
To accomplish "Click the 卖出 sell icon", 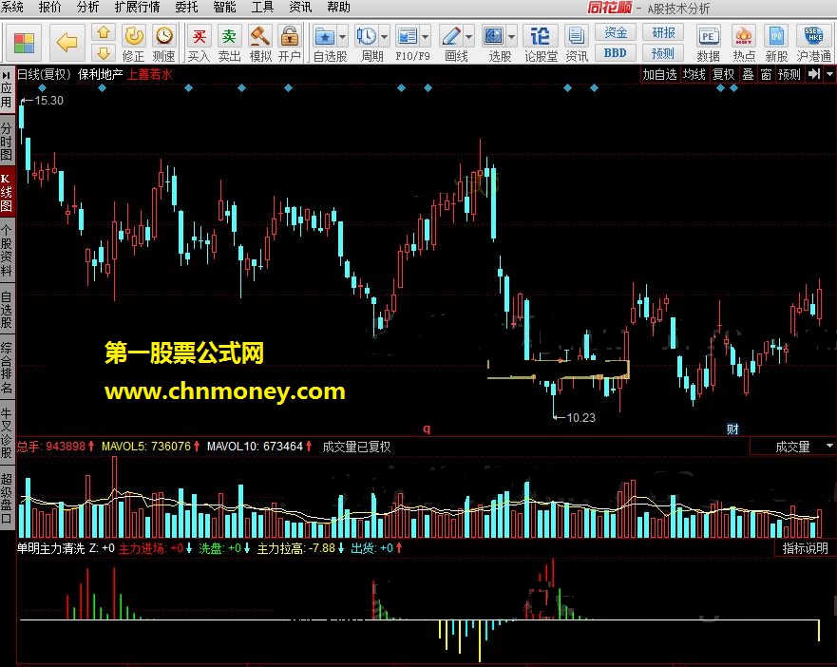I will click(x=229, y=44).
